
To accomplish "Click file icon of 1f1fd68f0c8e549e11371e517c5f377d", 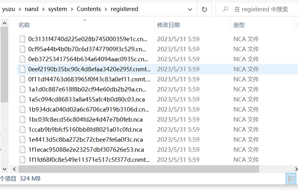I will (x=22, y=160).
